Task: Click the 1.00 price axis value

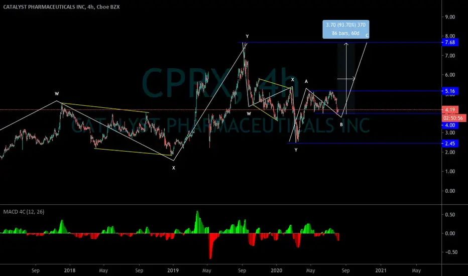Action: point(450,172)
